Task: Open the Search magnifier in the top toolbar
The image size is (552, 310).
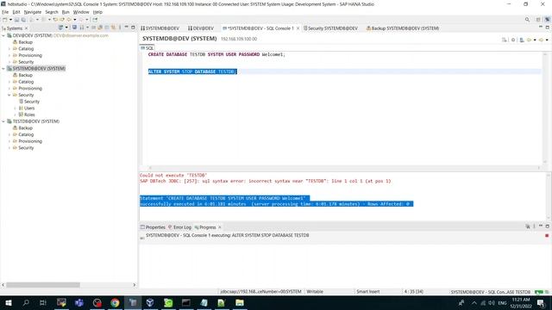Action: pyautogui.click(x=527, y=19)
